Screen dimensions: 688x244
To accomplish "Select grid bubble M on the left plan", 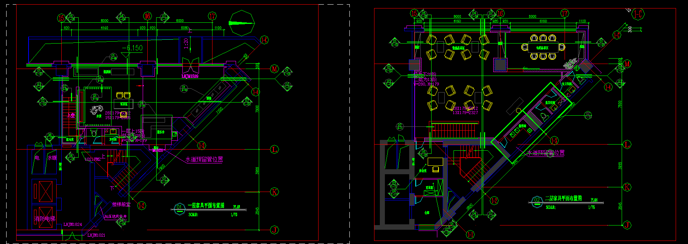I will click(x=274, y=69).
